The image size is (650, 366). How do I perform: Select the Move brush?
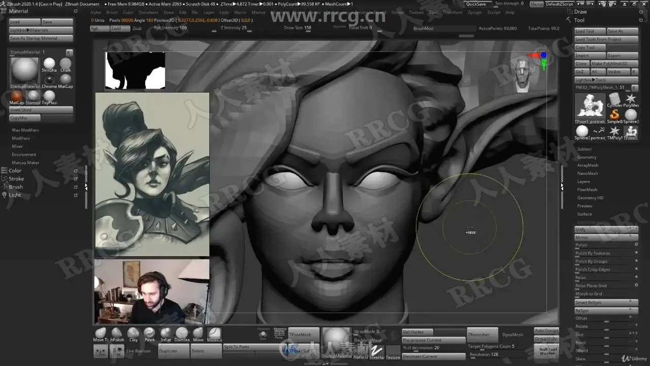tap(198, 334)
